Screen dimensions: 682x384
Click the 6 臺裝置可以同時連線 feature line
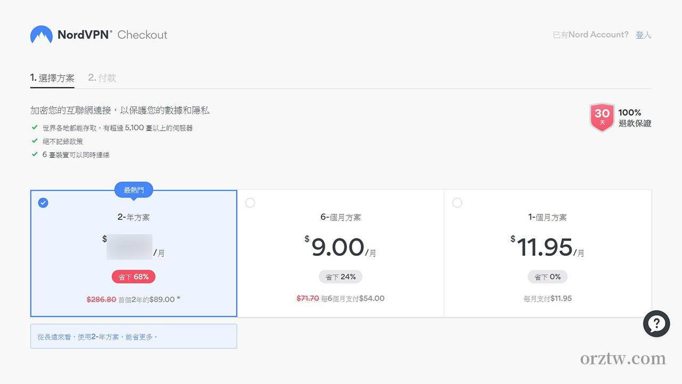(76, 155)
